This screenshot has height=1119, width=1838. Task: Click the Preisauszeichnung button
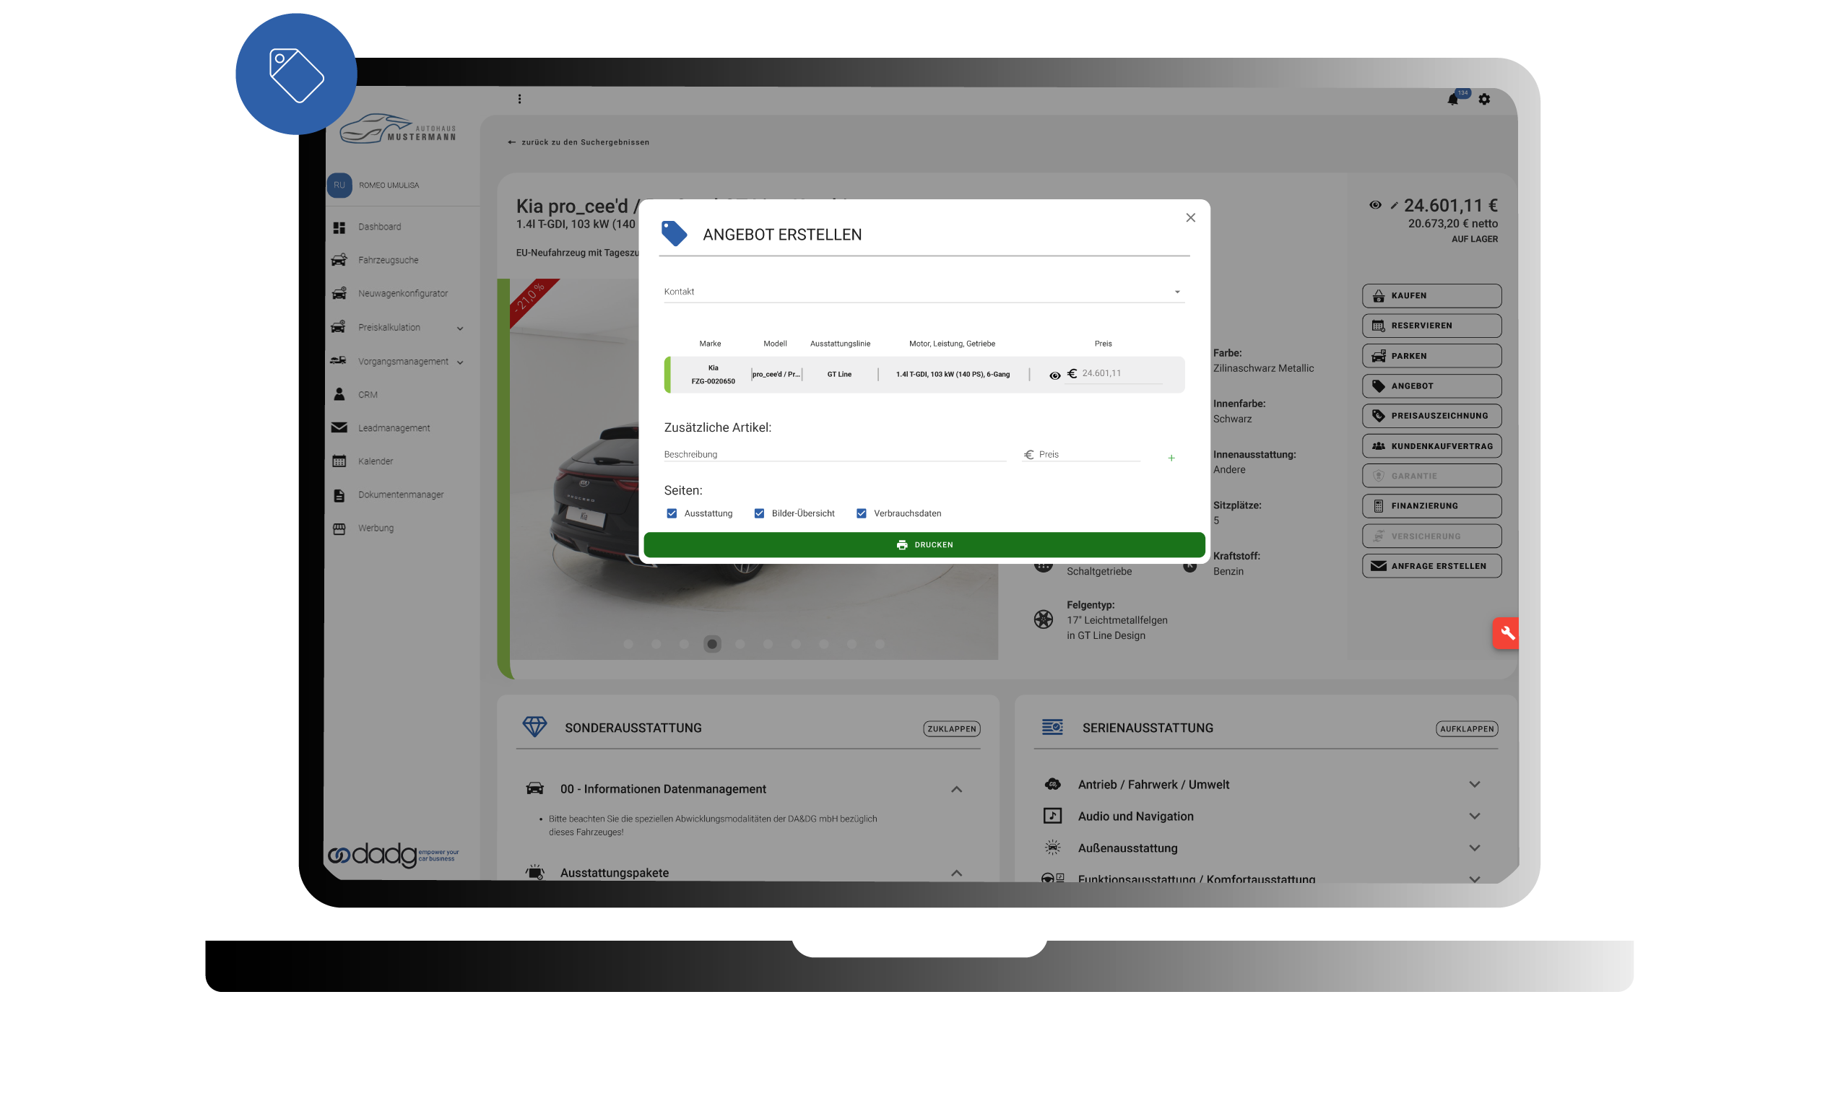pyautogui.click(x=1431, y=416)
